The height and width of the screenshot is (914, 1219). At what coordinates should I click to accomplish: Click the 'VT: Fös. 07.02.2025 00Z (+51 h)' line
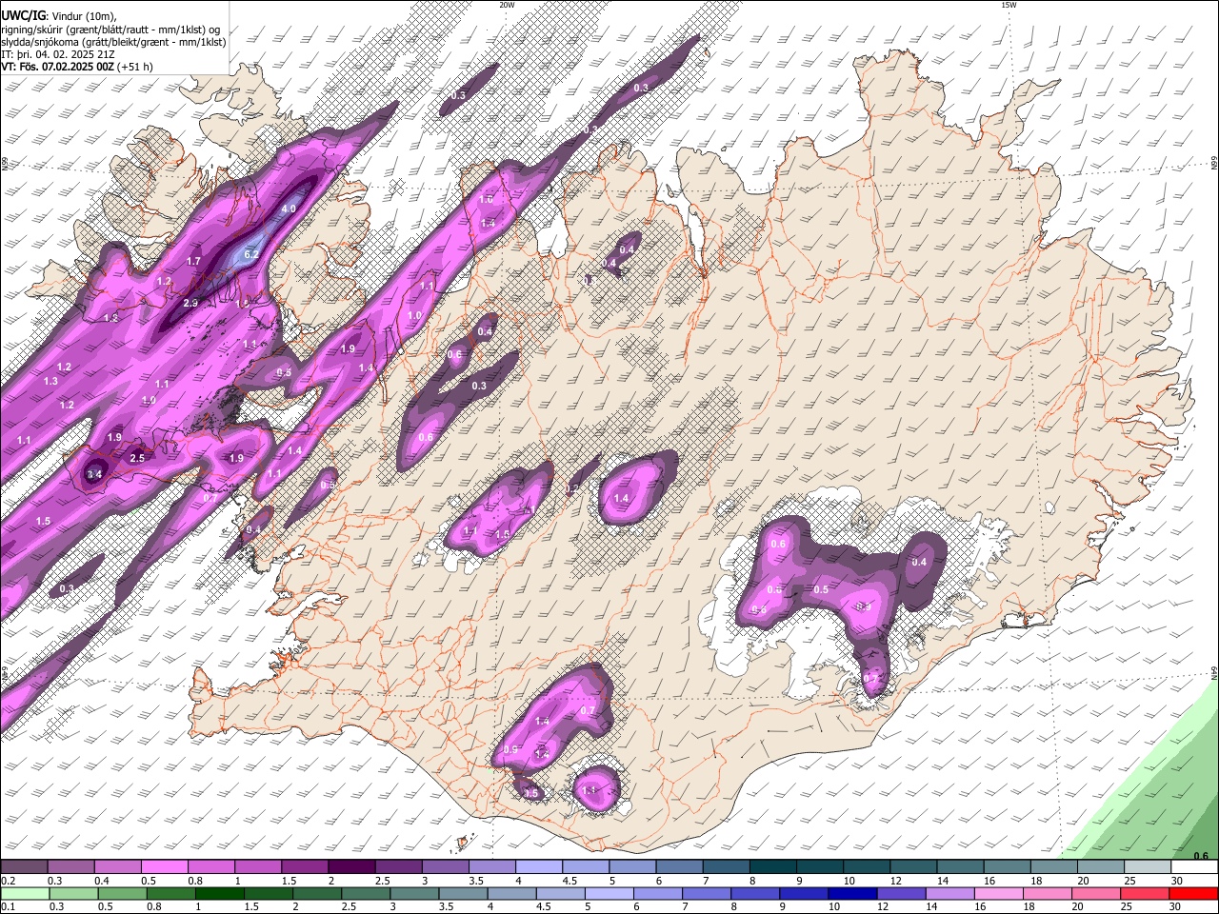click(77, 67)
